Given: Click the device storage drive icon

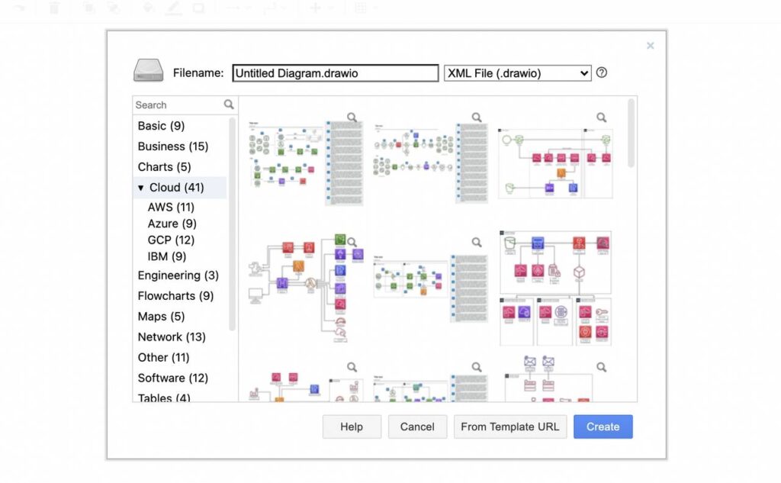Looking at the screenshot, I should click(x=149, y=70).
